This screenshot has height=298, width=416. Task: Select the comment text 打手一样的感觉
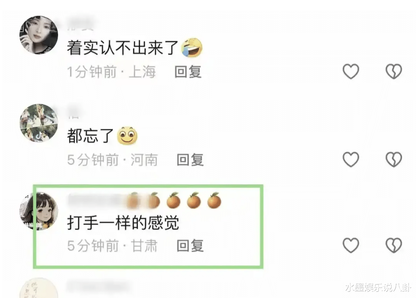point(123,223)
